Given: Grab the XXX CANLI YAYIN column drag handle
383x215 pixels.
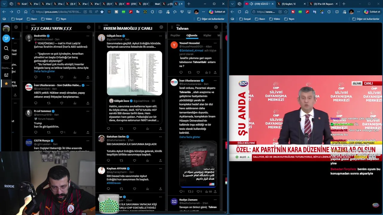Looking at the screenshot, I should point(27,27).
